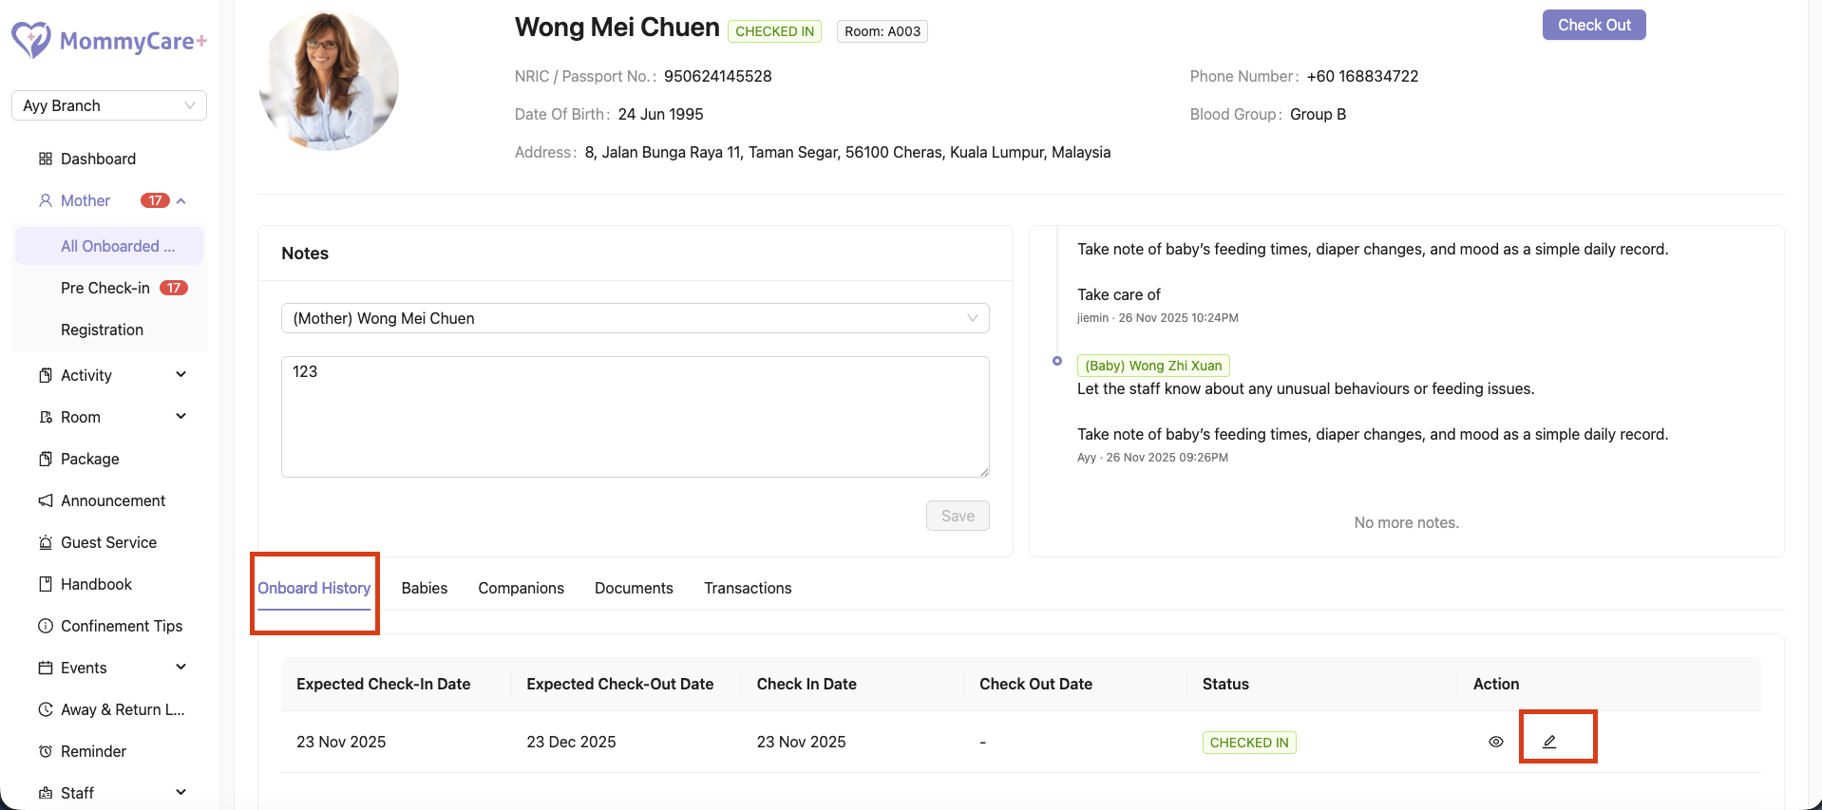Open the Ayy Branch selector dropdown
The height and width of the screenshot is (810, 1822).
(109, 105)
